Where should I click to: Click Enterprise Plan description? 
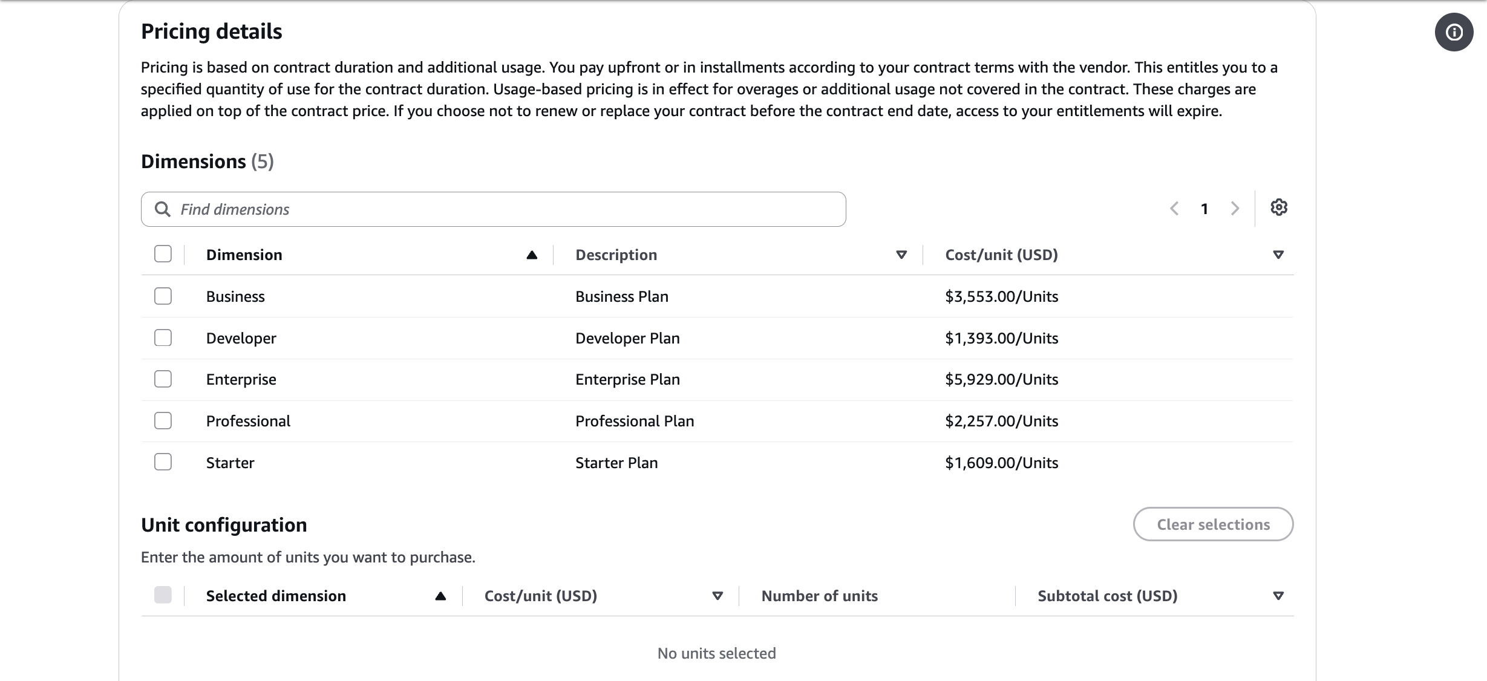(x=627, y=380)
